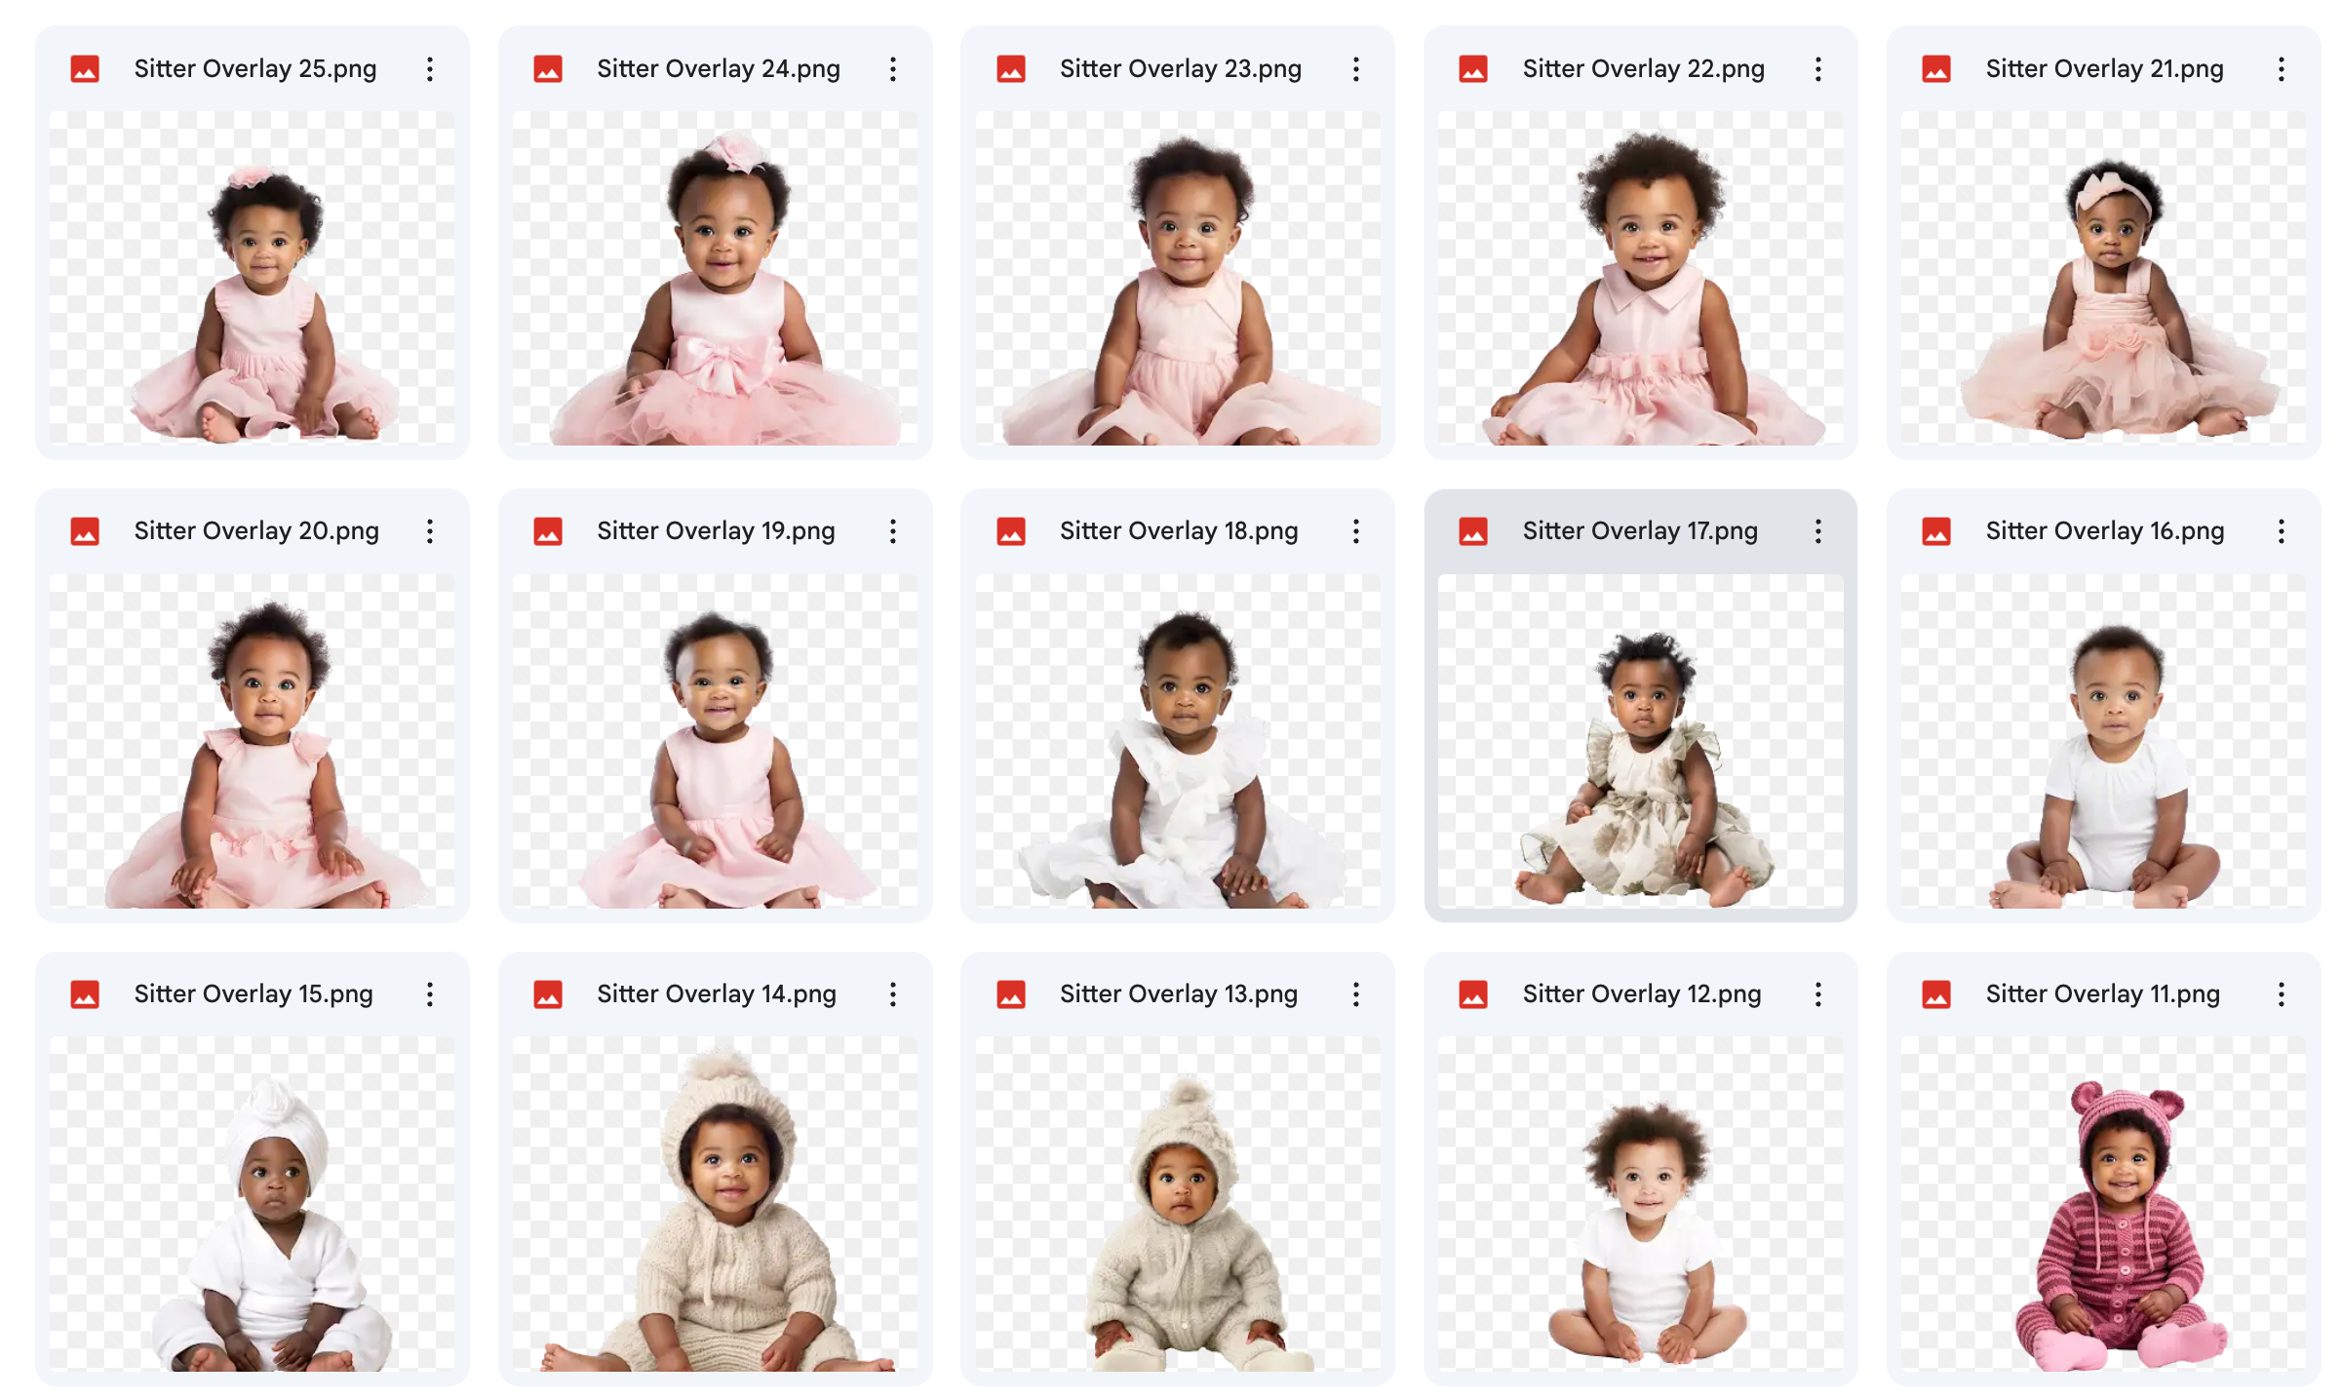2342x1400 pixels.
Task: Open Sitter Overlay 24.png preview with pink bow
Action: click(x=715, y=278)
